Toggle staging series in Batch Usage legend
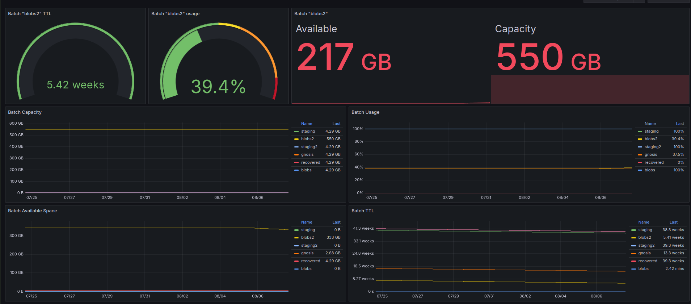Screen dimensions: 691x304 coord(652,132)
